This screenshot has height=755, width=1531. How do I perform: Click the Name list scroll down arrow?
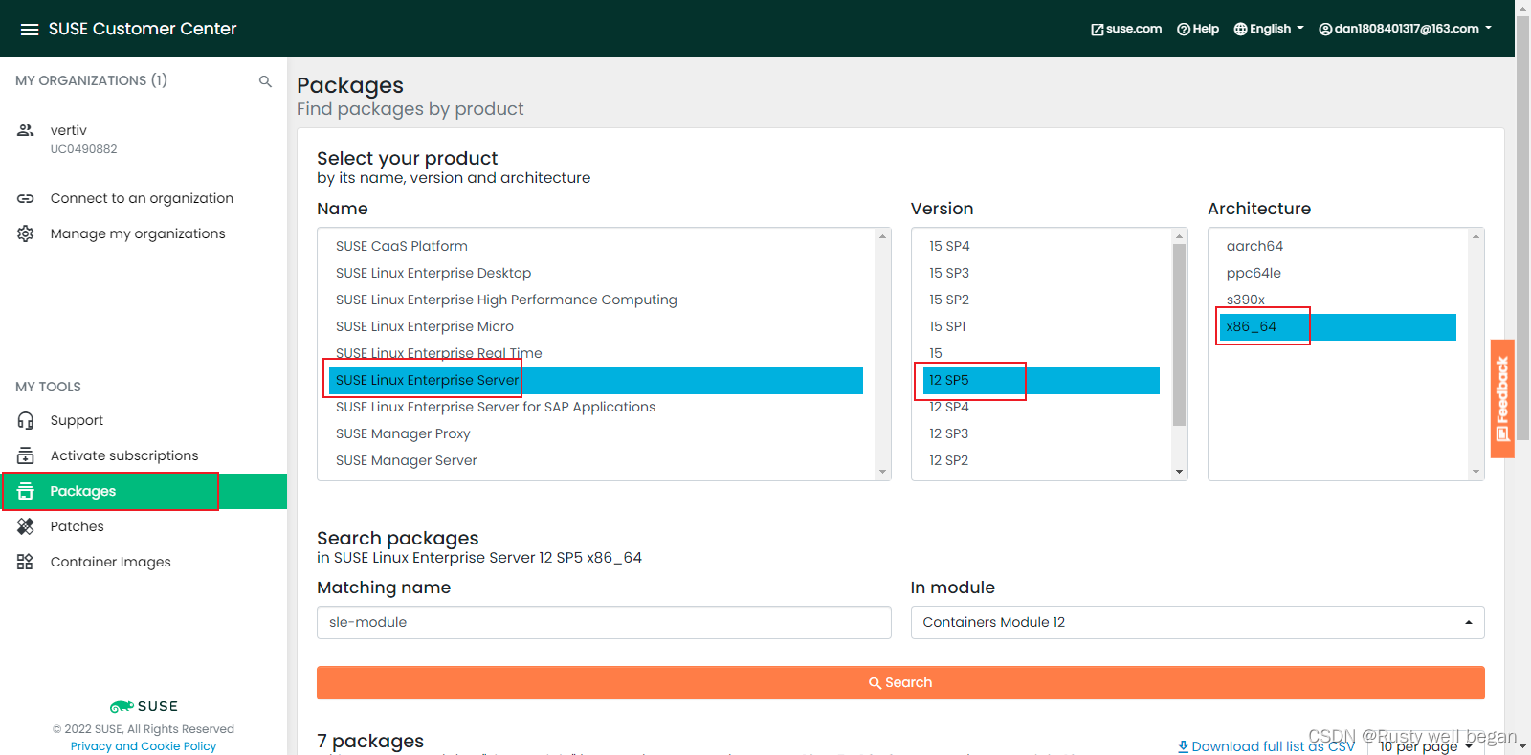(882, 472)
